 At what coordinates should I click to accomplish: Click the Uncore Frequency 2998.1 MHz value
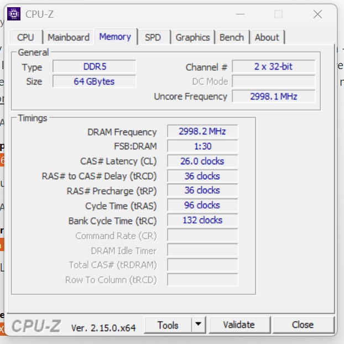(274, 96)
